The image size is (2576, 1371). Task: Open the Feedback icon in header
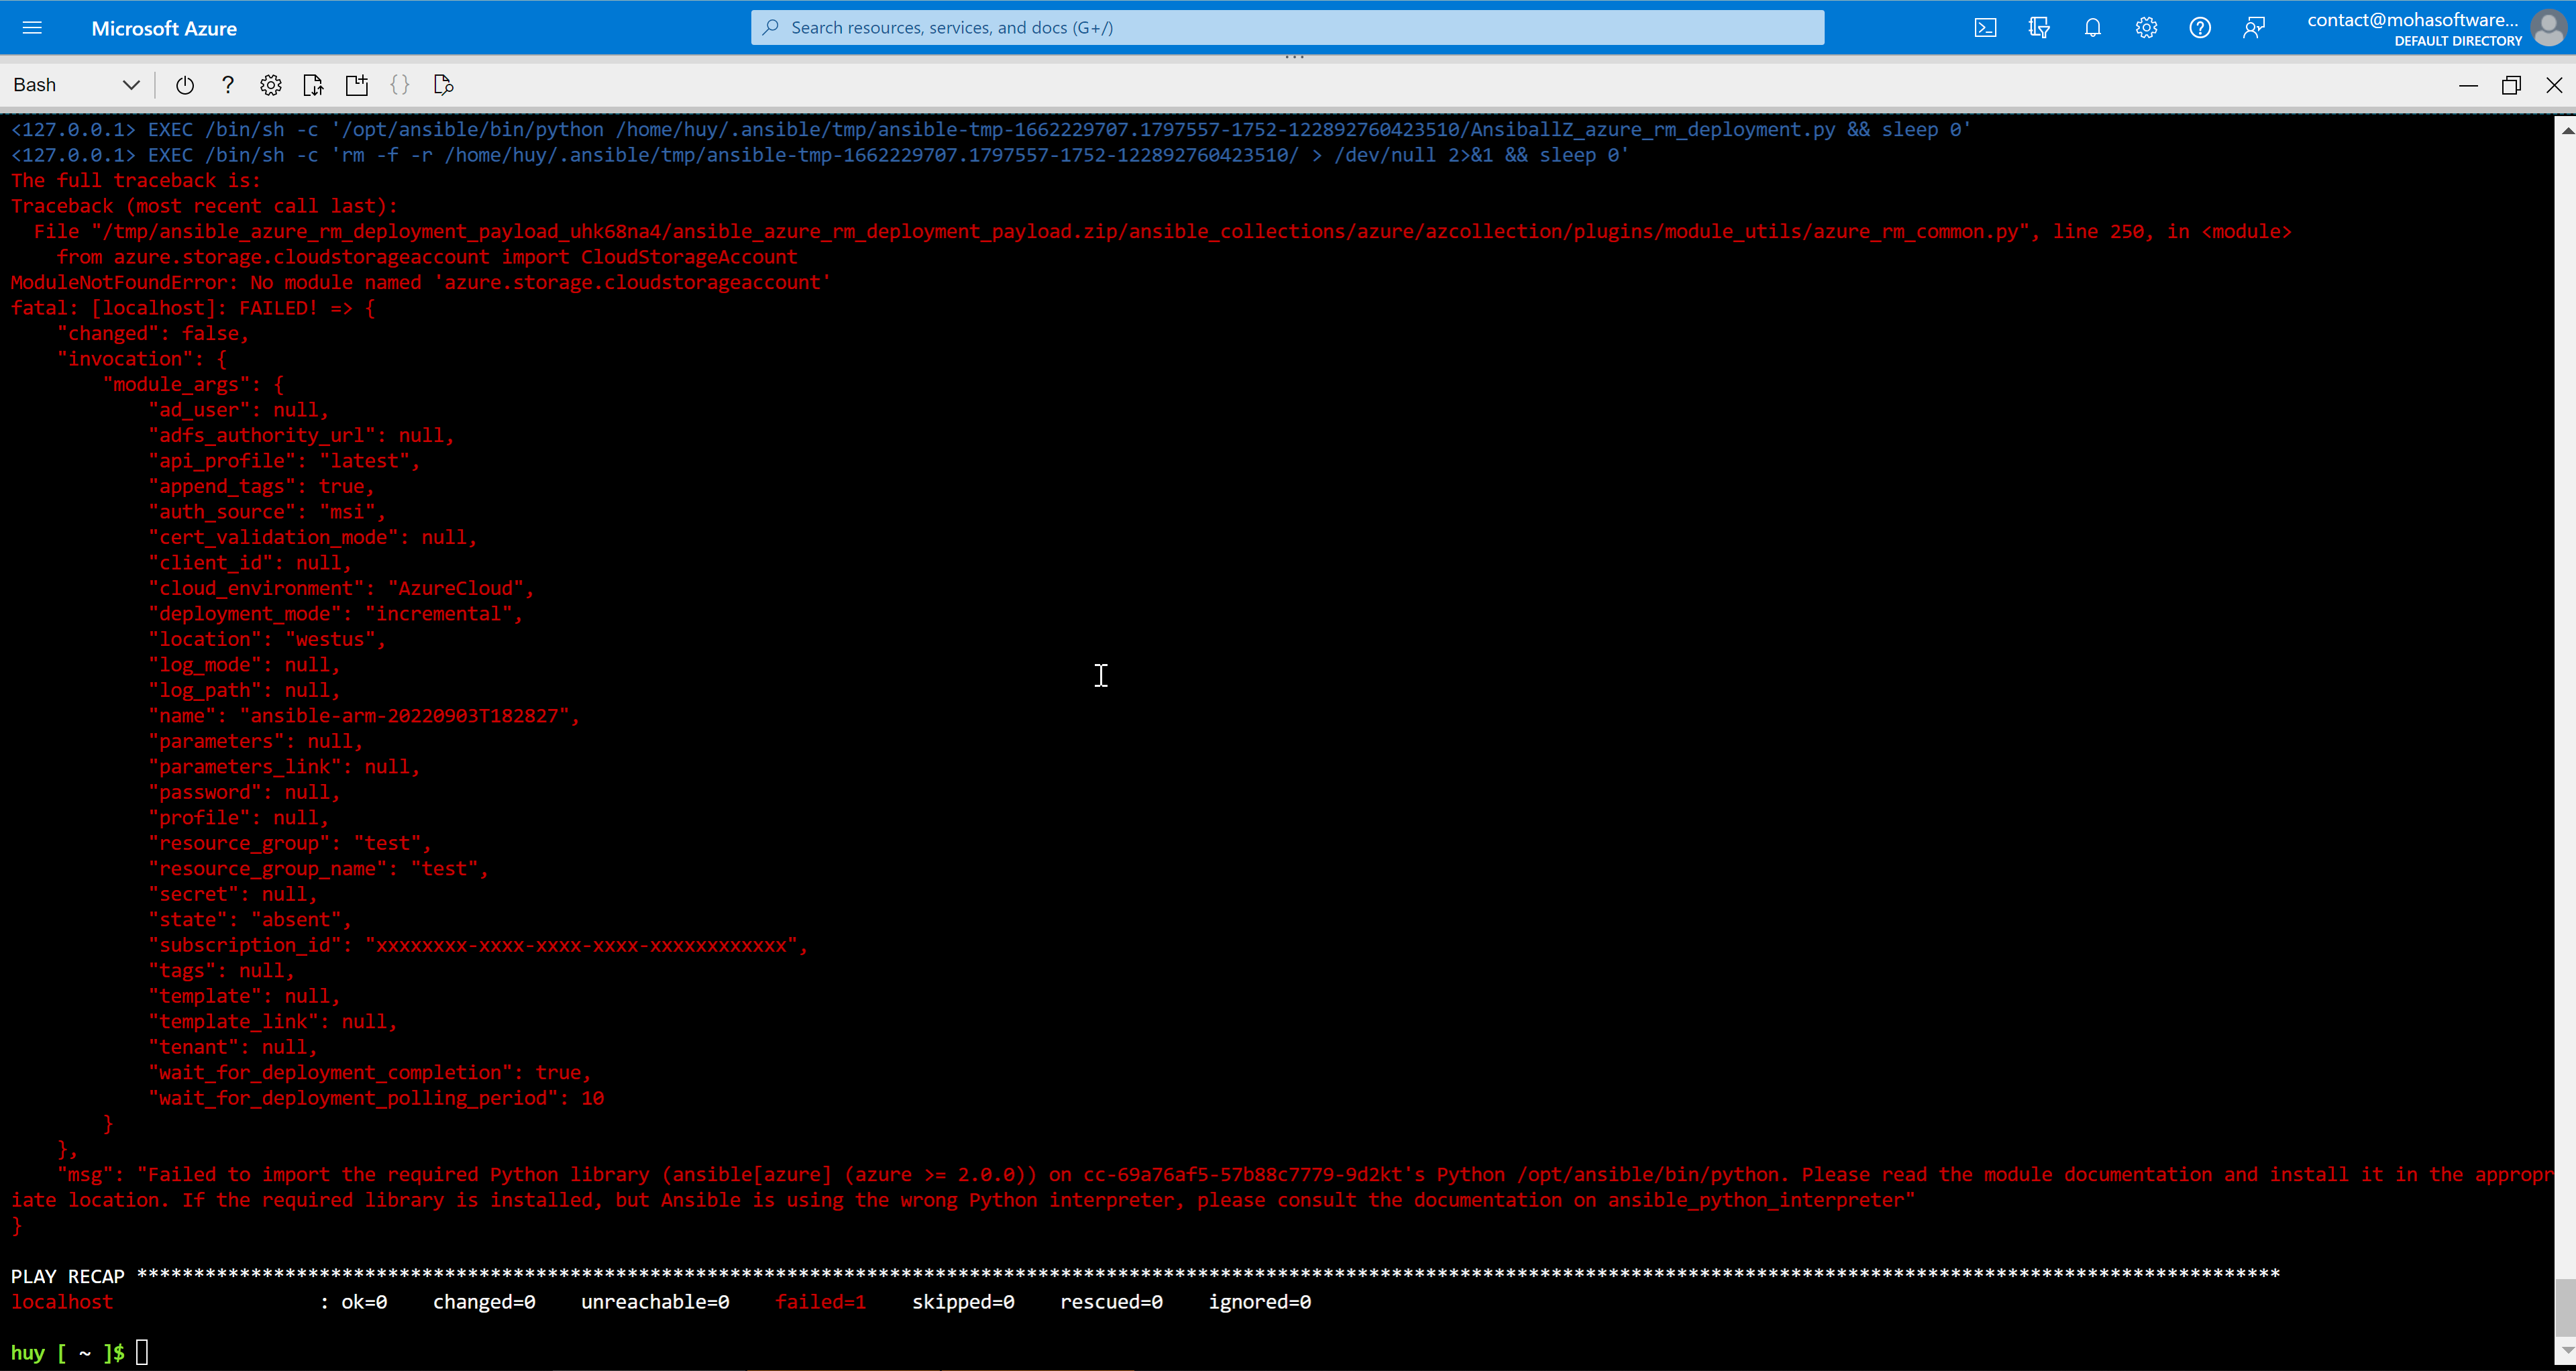tap(2254, 28)
